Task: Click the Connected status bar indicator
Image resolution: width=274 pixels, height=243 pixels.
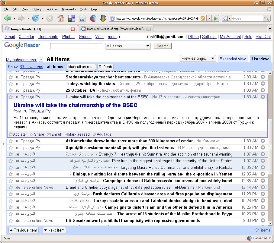Action: (x=259, y=238)
